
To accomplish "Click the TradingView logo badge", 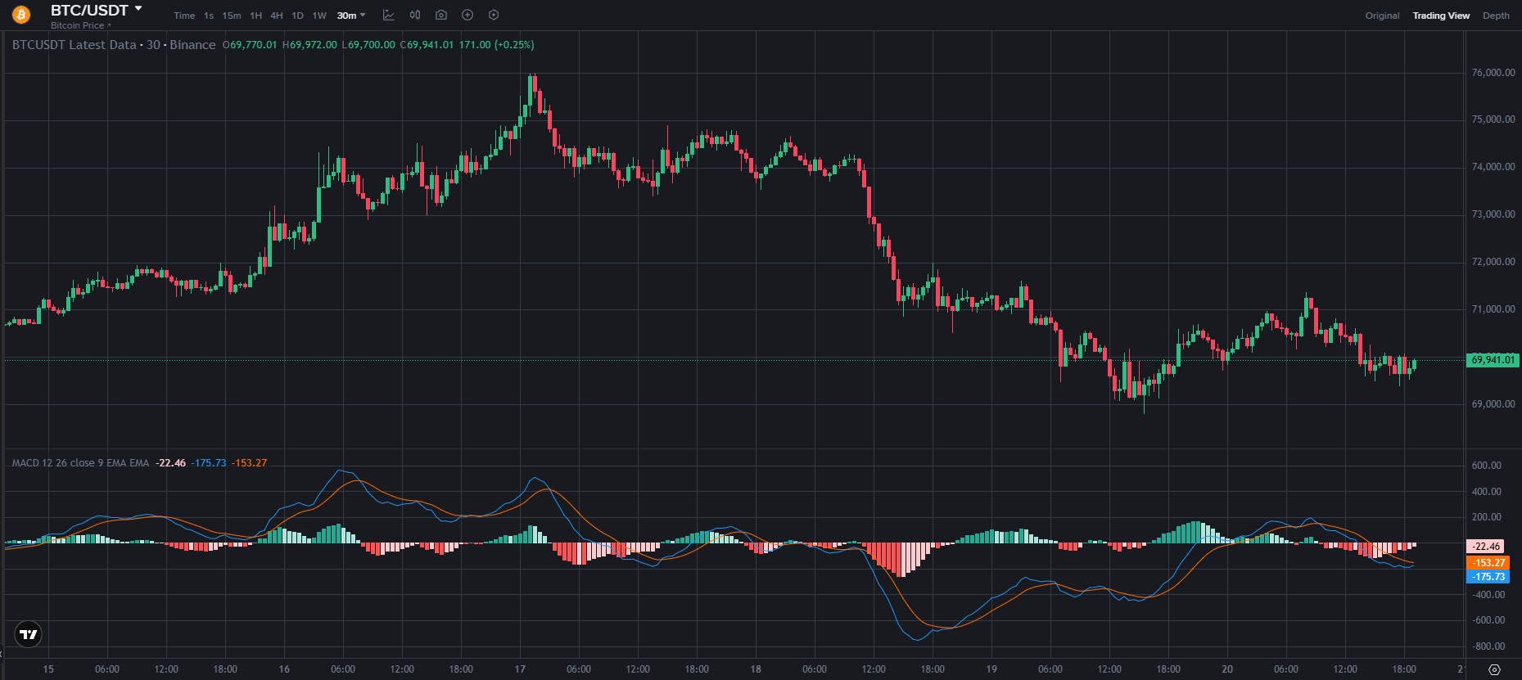I will pos(28,634).
